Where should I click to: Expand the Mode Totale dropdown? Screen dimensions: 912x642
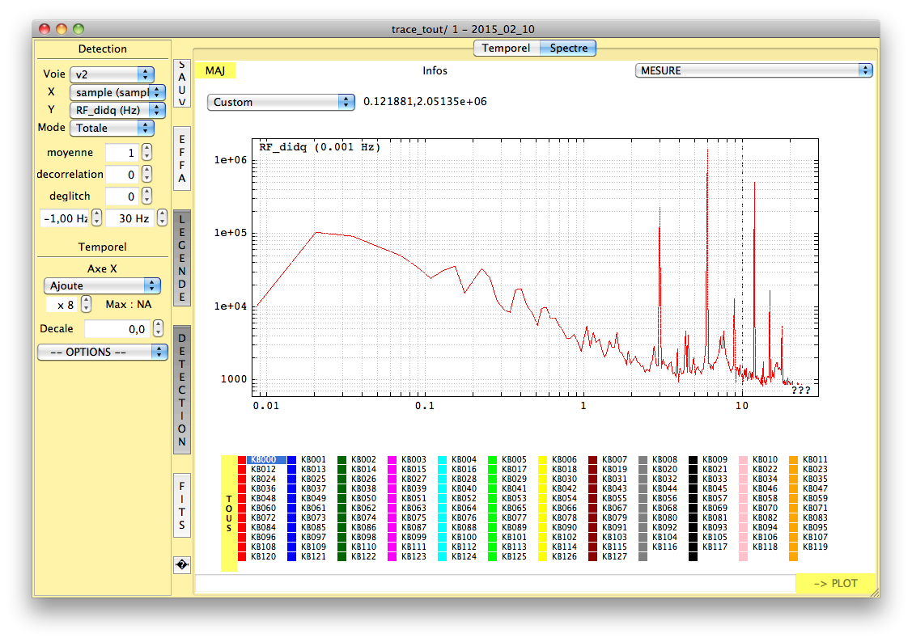112,128
